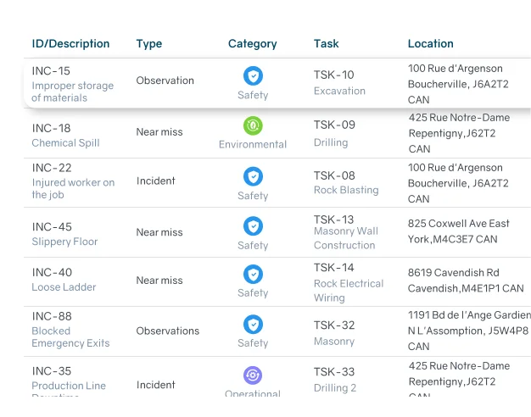
Task: Sort by the Task column header
Action: coord(326,43)
